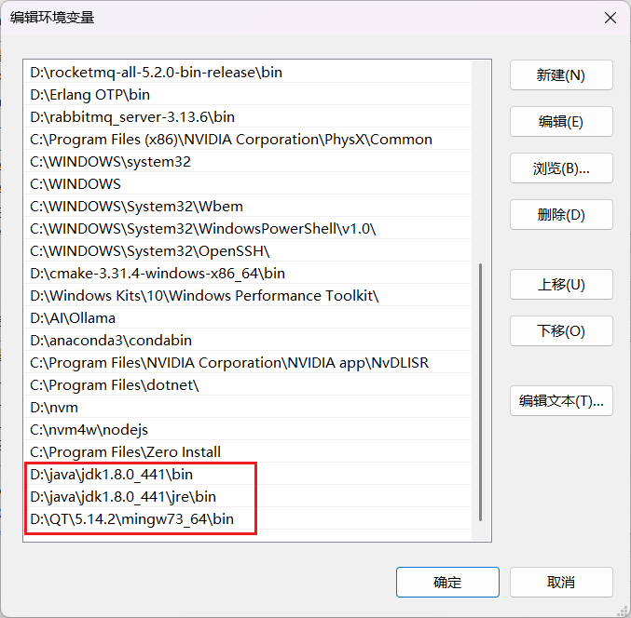This screenshot has width=631, height=618.
Task: Select C:\WINDOWS\System32\Wbem entry
Action: click(248, 206)
